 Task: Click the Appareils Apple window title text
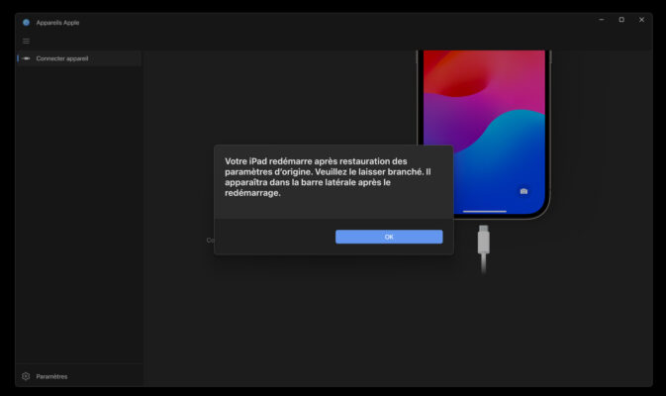pyautogui.click(x=59, y=22)
